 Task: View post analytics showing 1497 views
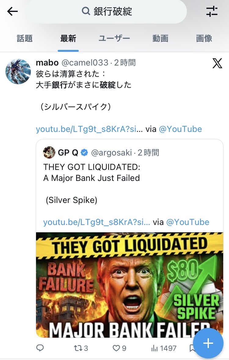click(x=164, y=348)
